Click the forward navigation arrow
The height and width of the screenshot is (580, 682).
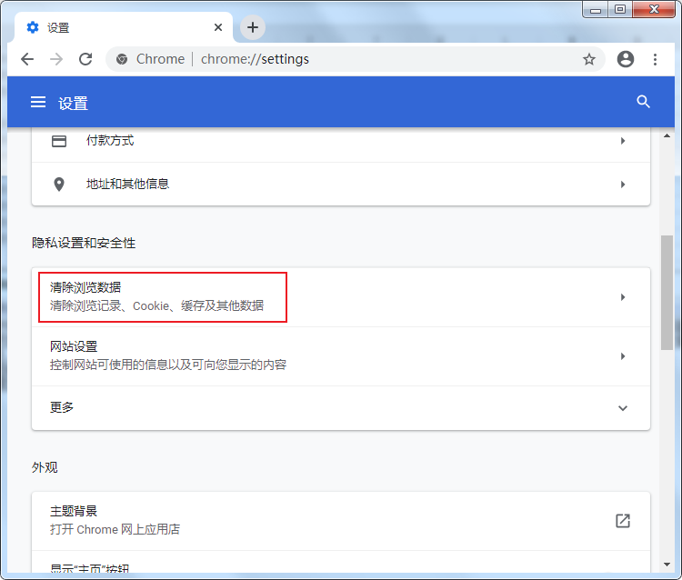[x=56, y=59]
